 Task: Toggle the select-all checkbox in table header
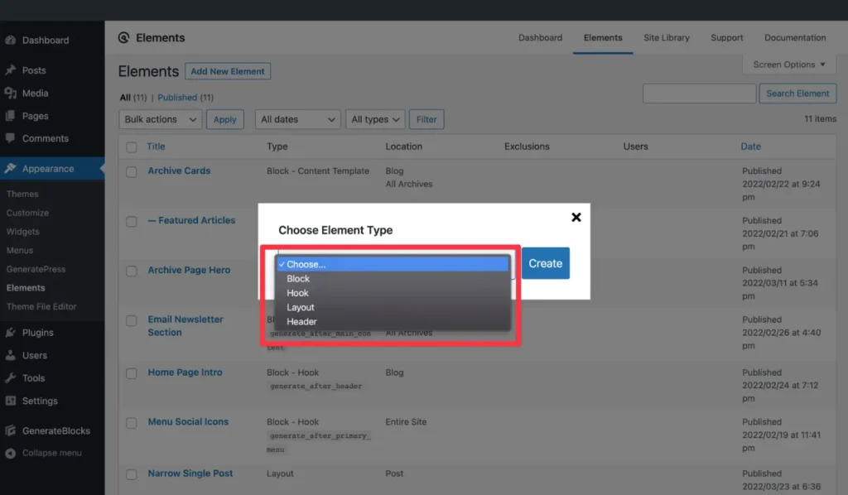[x=132, y=147]
